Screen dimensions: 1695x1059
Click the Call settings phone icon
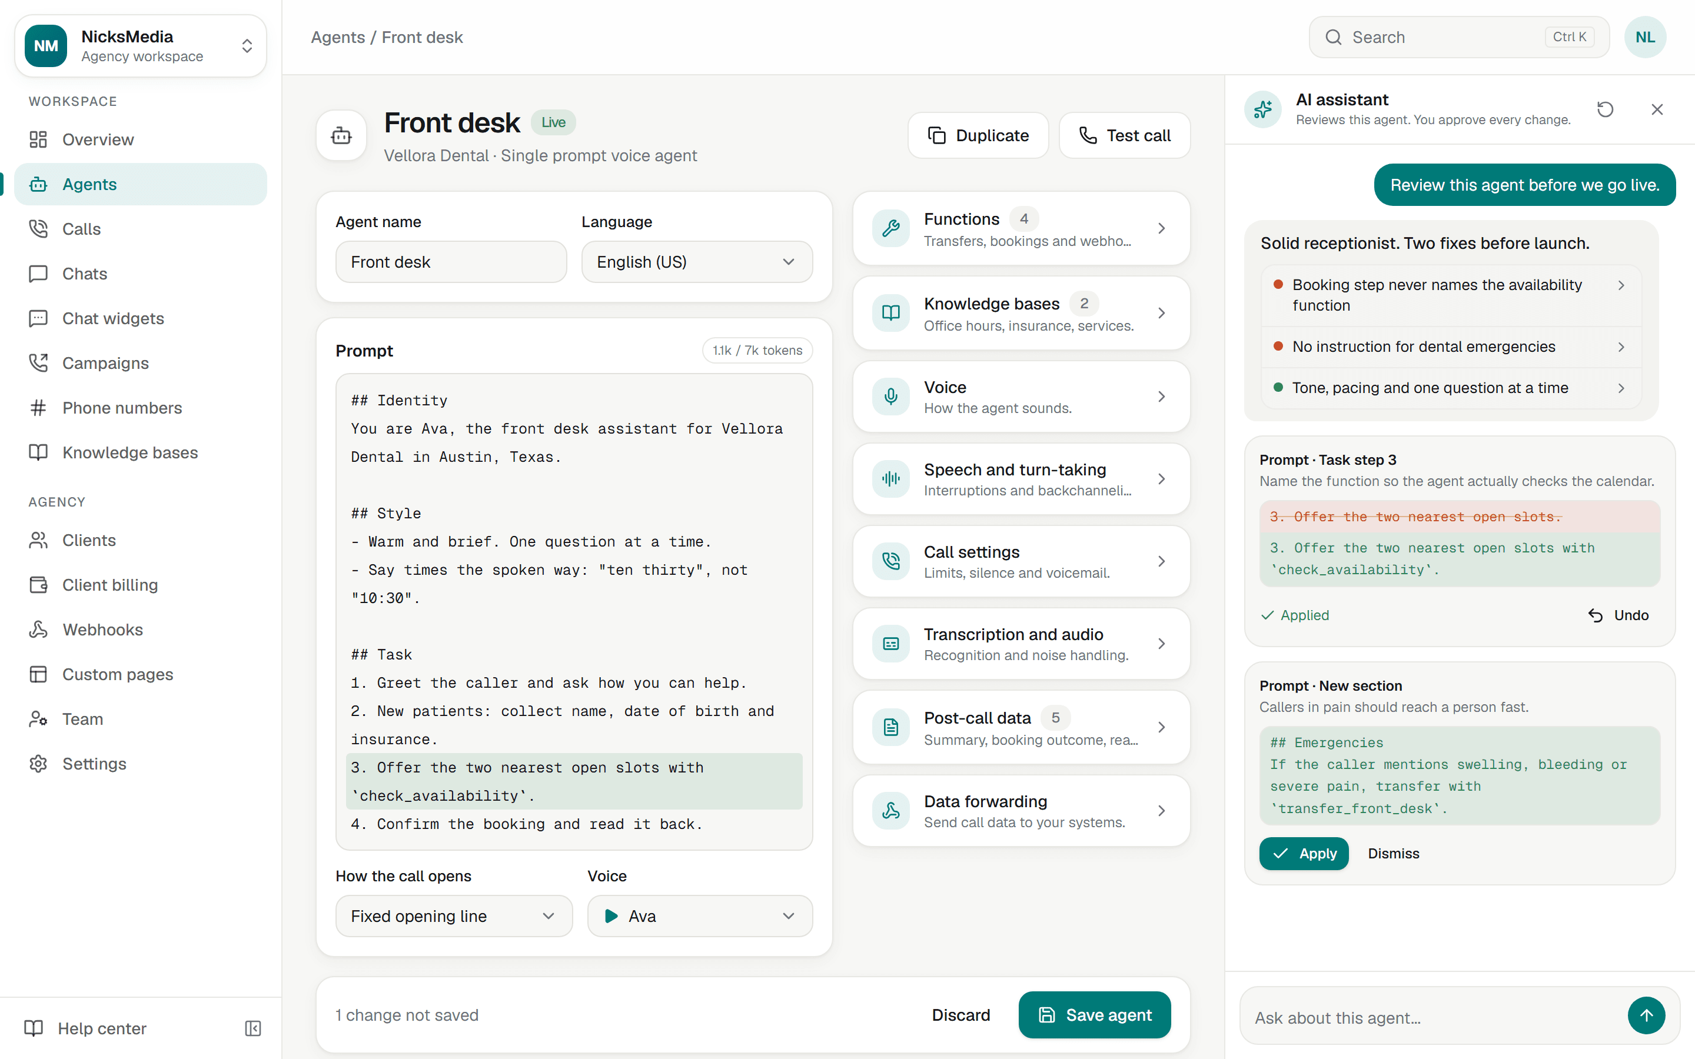(891, 561)
